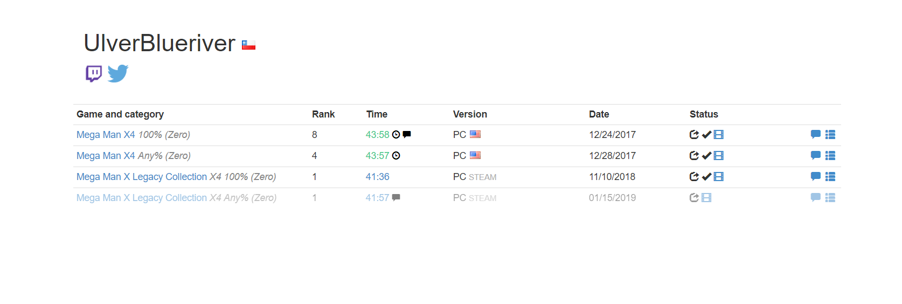Click the 41:36 time link
Screen dimensions: 902x304
point(377,177)
